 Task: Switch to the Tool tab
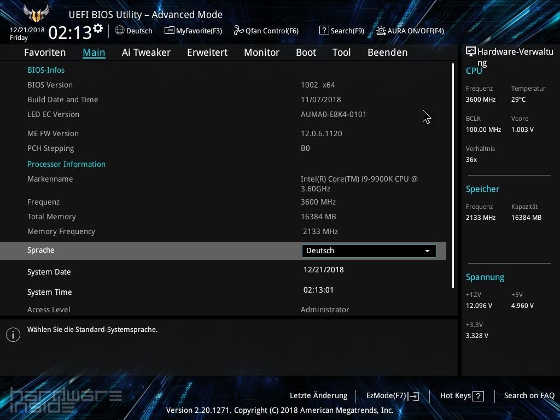341,52
